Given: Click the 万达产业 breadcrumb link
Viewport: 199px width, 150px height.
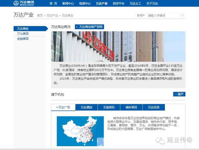Looking at the screenshot, I should tap(52, 15).
